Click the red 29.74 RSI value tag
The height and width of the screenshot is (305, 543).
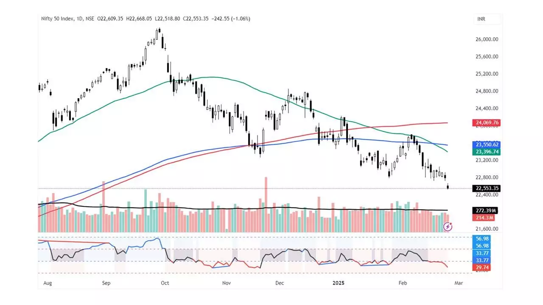tap(482, 267)
